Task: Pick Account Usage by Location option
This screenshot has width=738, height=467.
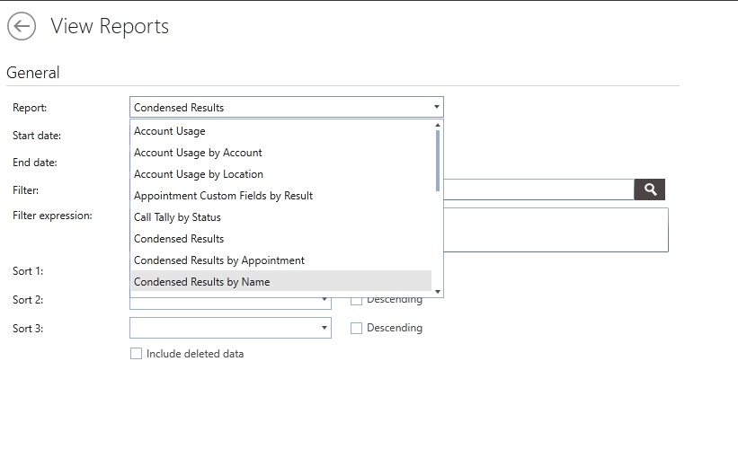Action: coord(281,174)
